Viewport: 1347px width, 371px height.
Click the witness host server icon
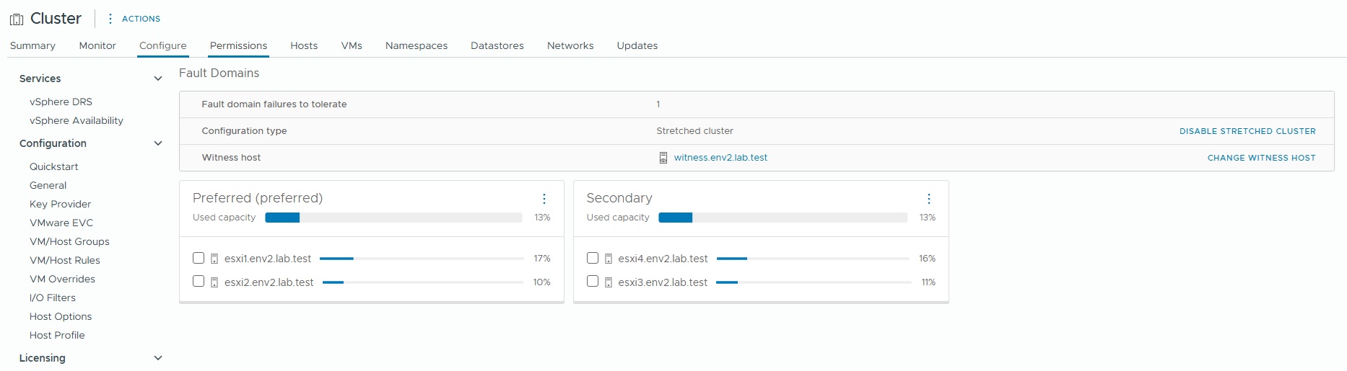pyautogui.click(x=663, y=158)
